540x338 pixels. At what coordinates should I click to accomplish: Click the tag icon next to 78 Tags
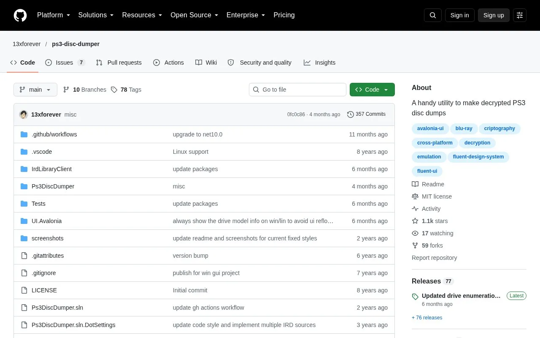click(x=114, y=90)
